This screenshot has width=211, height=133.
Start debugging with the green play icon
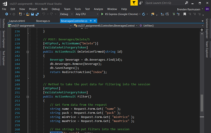click(x=102, y=14)
